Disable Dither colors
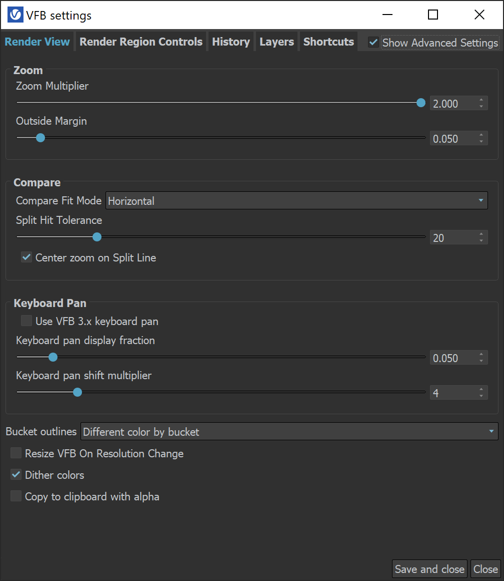 click(15, 474)
